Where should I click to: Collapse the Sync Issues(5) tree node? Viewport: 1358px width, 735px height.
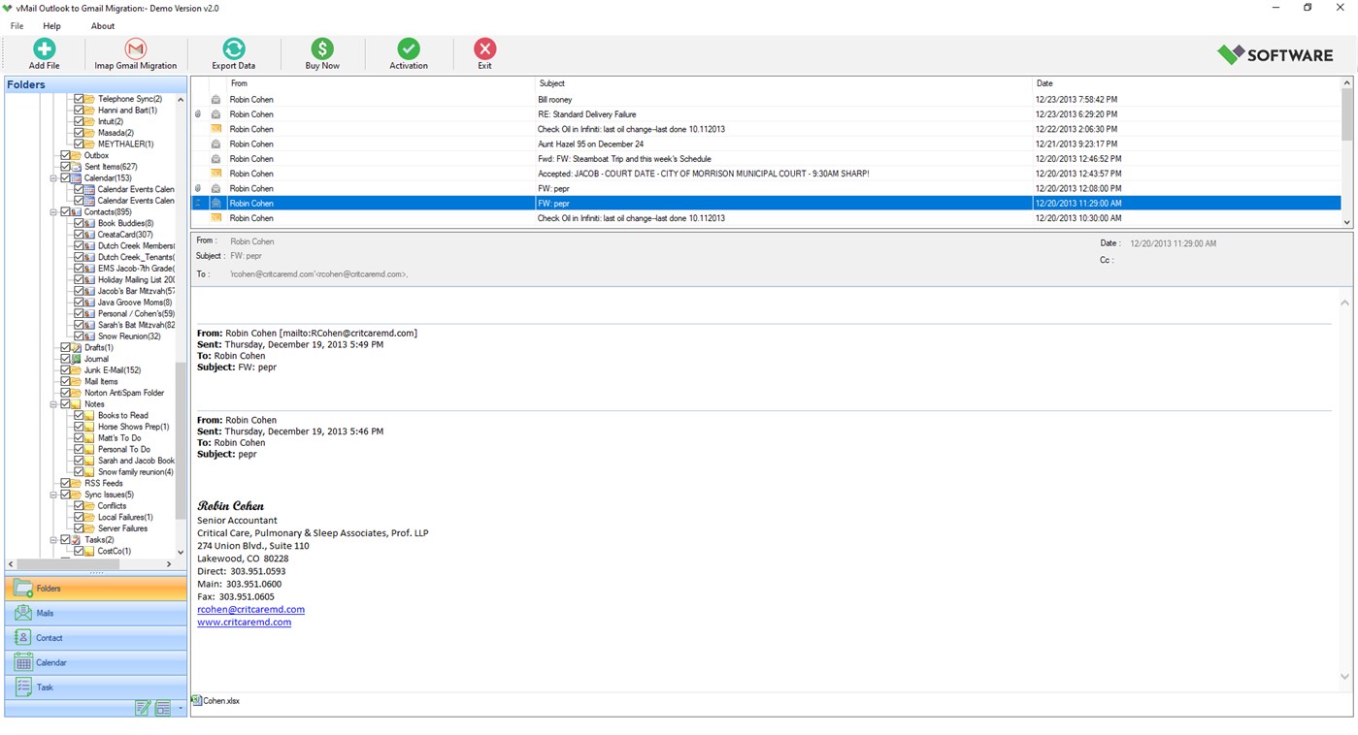coord(54,495)
